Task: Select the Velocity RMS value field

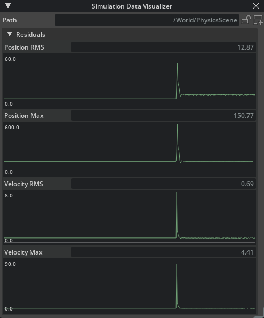Action: (x=163, y=184)
